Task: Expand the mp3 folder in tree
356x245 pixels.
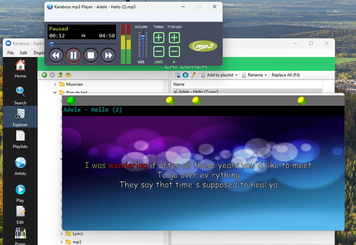Action: click(62, 242)
